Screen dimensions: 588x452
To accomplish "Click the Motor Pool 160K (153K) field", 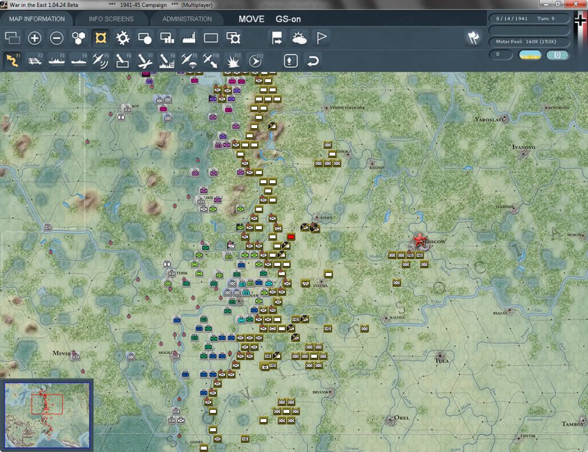I will click(x=529, y=41).
